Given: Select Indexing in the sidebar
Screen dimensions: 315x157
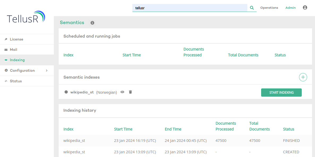Looking at the screenshot, I should pos(17,60).
